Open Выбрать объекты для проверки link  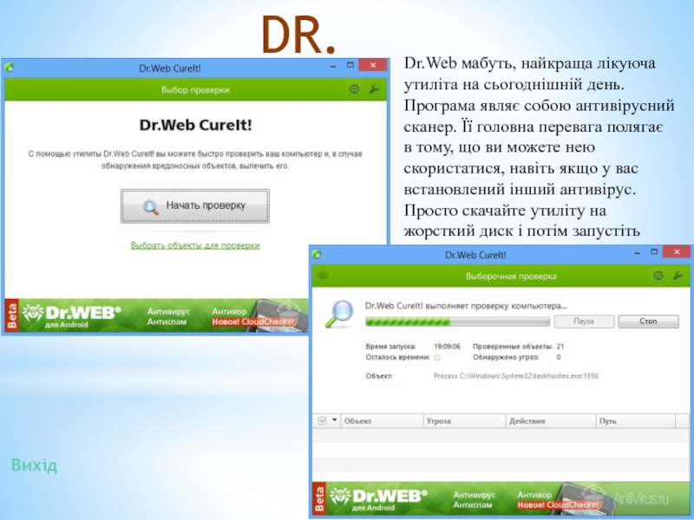pyautogui.click(x=195, y=245)
